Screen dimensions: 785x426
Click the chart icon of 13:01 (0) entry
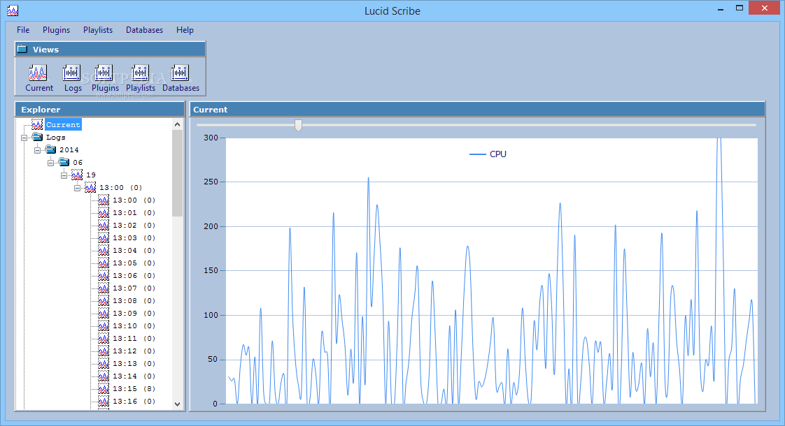(104, 212)
